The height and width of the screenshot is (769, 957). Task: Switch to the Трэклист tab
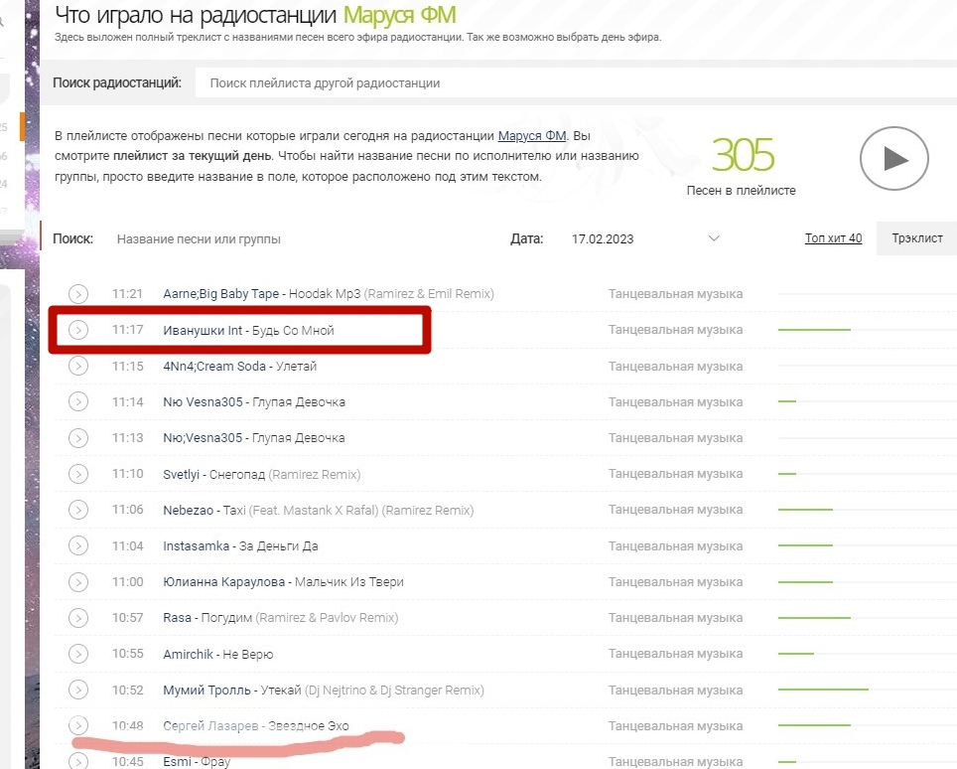click(x=916, y=238)
